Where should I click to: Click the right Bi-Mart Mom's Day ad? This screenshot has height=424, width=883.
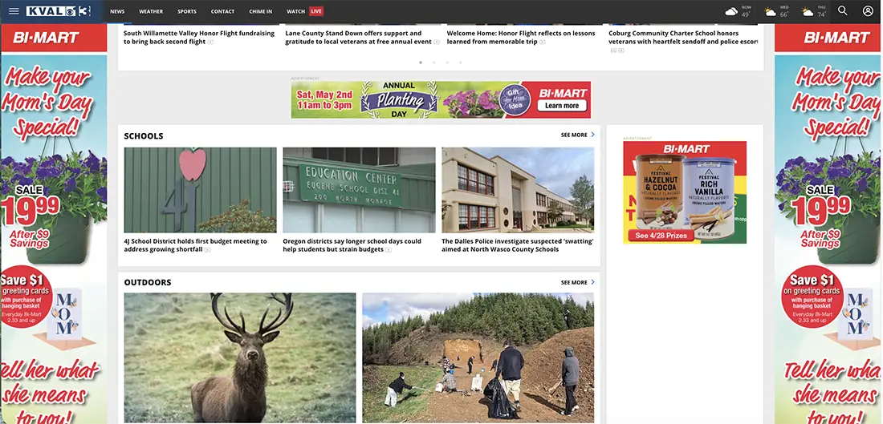pos(828,224)
